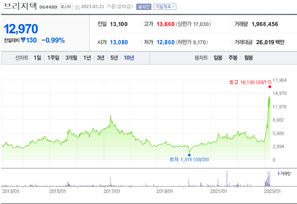Click the blue down triangle before 130
Viewport: 297px width, 204px height.
pos(23,40)
